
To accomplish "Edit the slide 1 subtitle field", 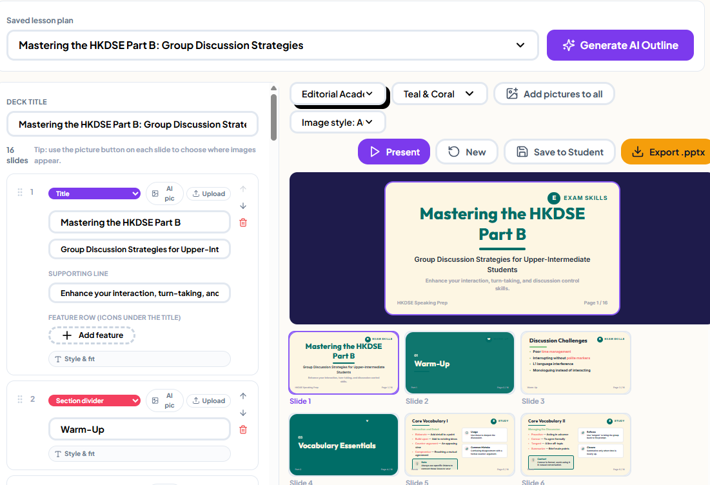I will 139,249.
